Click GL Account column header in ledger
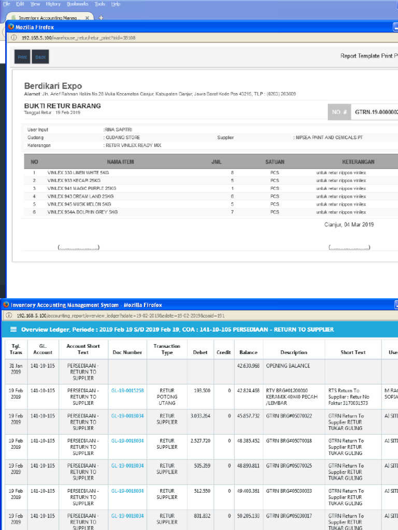The image size is (398, 530). [x=42, y=349]
